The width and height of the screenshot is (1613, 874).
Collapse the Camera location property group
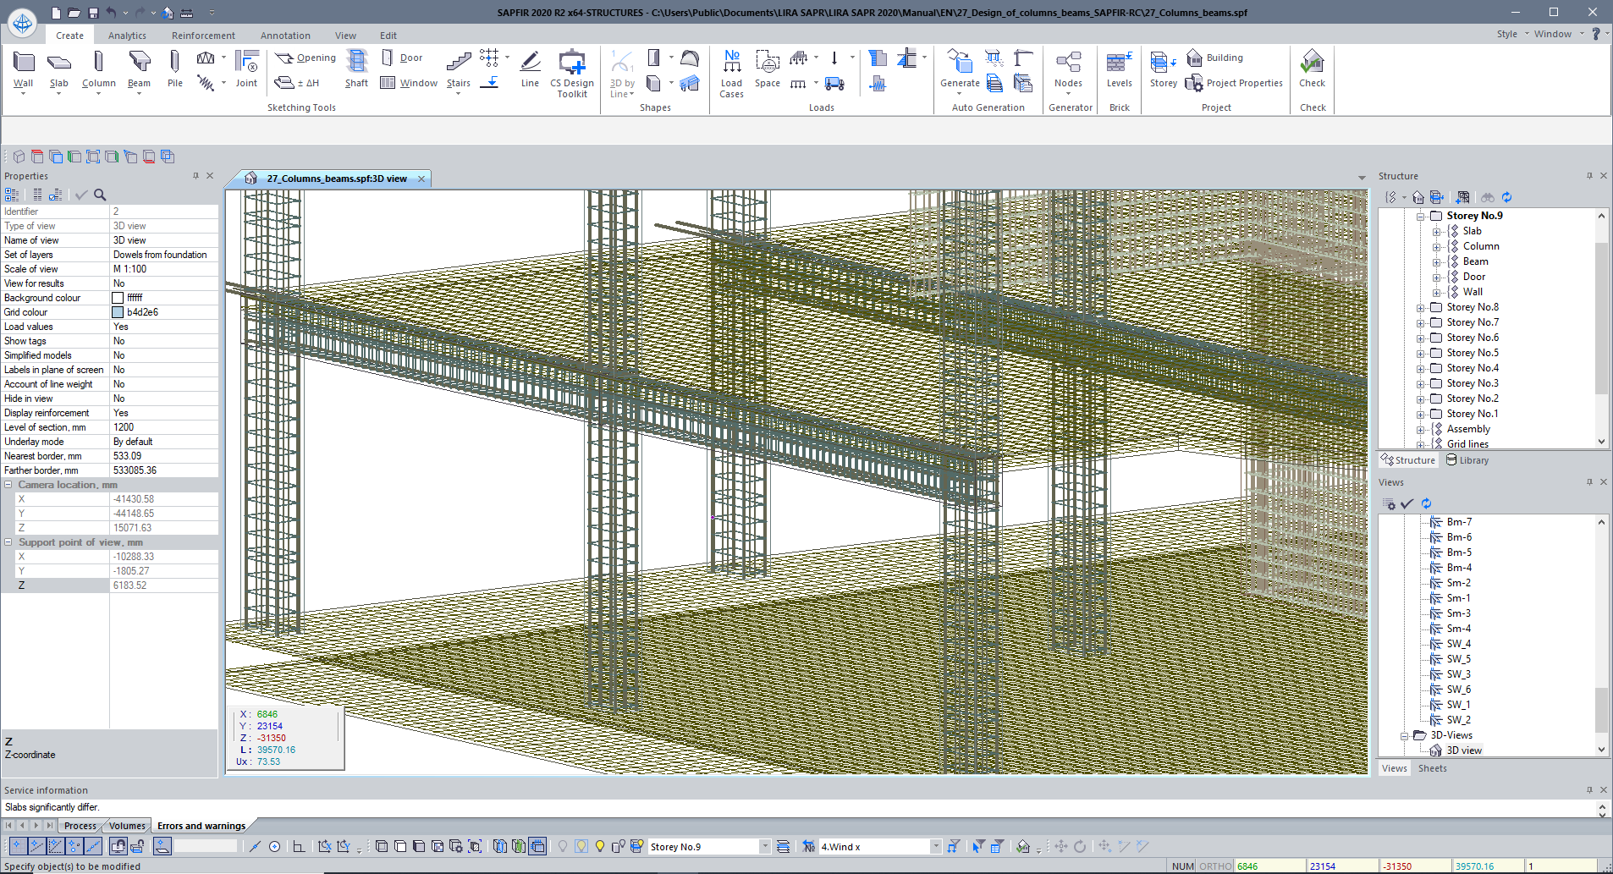pos(8,485)
